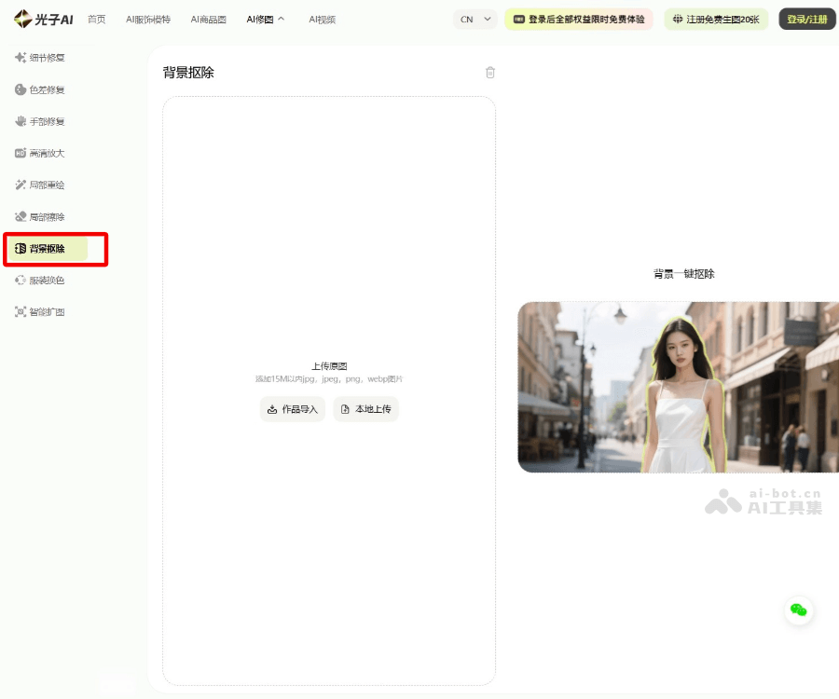This screenshot has height=699, width=839.
Task: Open the 服装换色 clothing recolor tool
Action: pos(45,280)
